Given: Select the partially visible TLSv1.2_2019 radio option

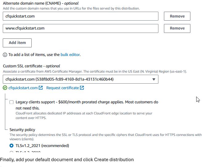Looking at the screenshot, I should pyautogui.click(x=11, y=152).
